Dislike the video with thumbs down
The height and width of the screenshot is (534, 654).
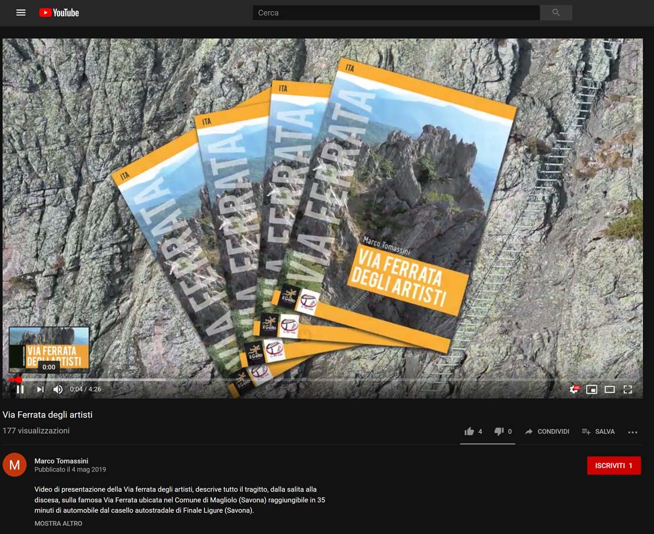click(499, 432)
